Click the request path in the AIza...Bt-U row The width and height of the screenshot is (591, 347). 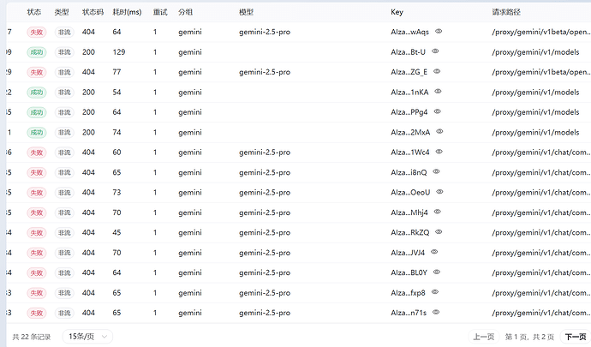pos(535,52)
